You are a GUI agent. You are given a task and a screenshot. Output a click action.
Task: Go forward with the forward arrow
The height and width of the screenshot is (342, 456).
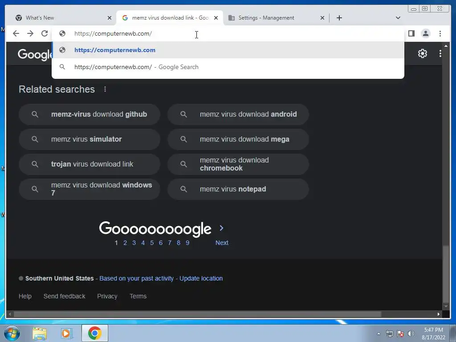[x=30, y=33]
